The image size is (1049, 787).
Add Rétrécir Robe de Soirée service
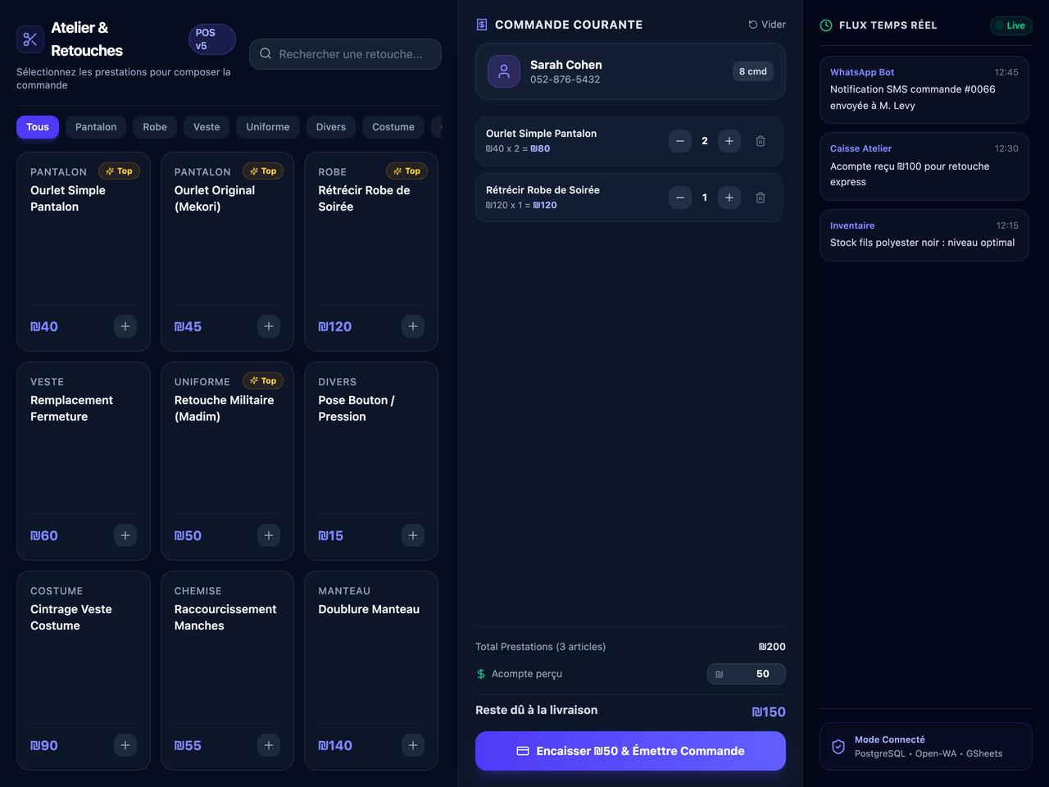[413, 326]
